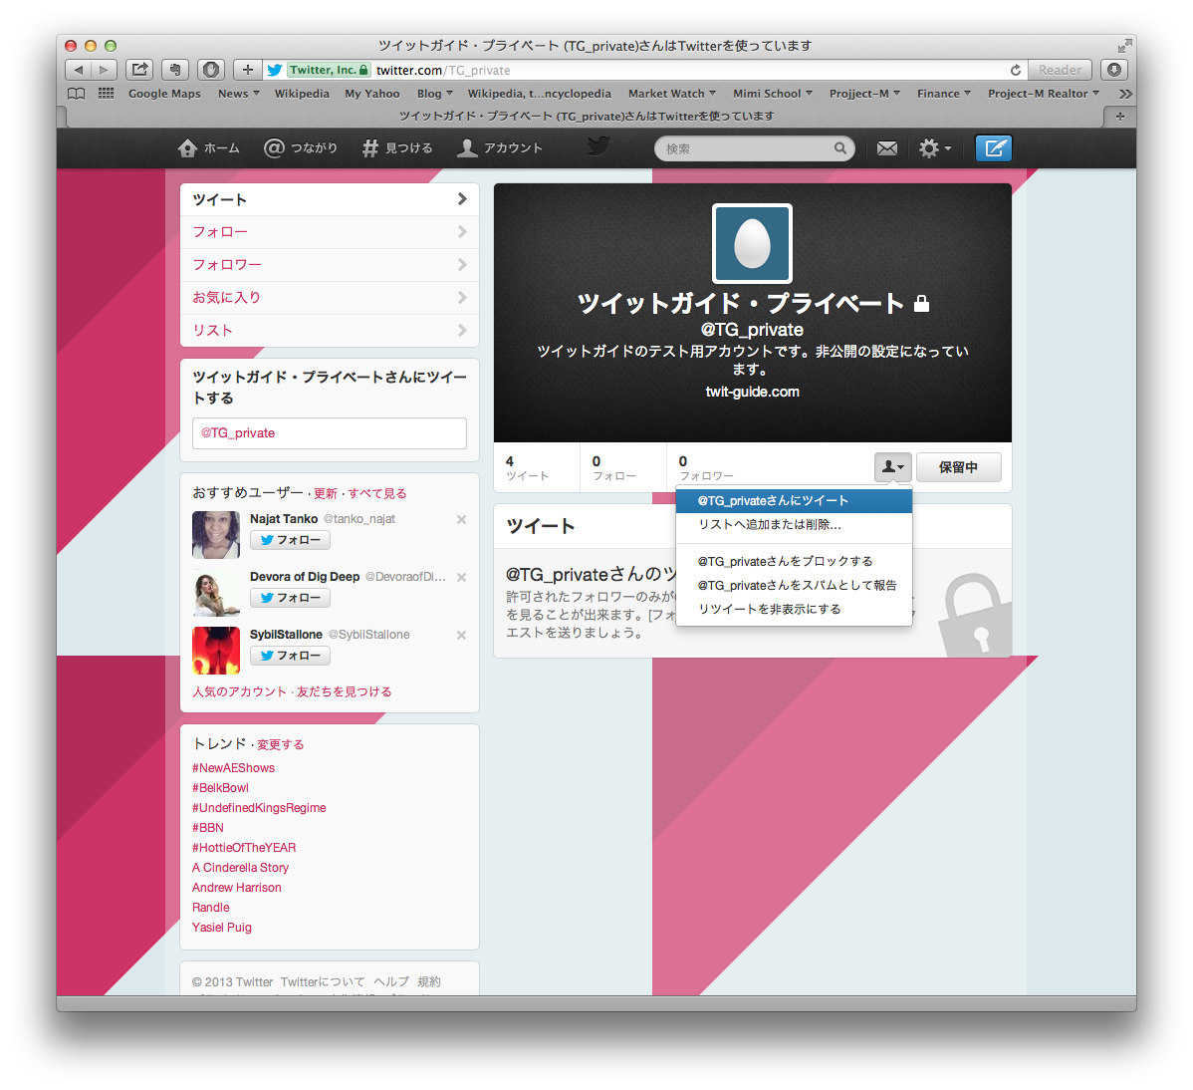Click the search magnifier icon
Image resolution: width=1193 pixels, height=1090 pixels.
[x=839, y=148]
